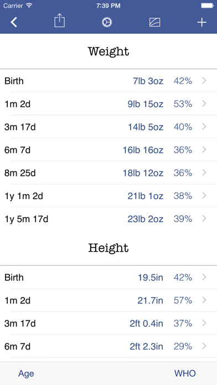The height and width of the screenshot is (385, 217).
Task: Open the 2ft 2.3in height entry
Action: (108, 346)
